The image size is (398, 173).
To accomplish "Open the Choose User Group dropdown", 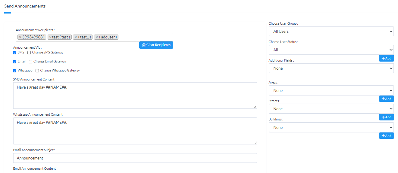I will (331, 31).
